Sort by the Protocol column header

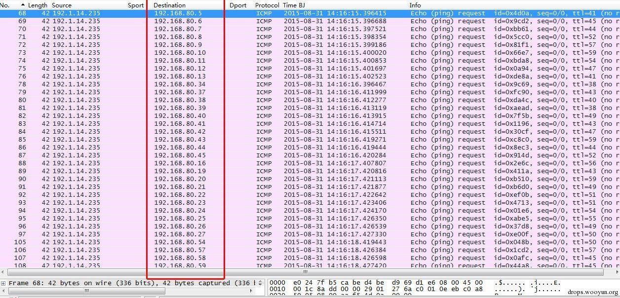point(267,5)
